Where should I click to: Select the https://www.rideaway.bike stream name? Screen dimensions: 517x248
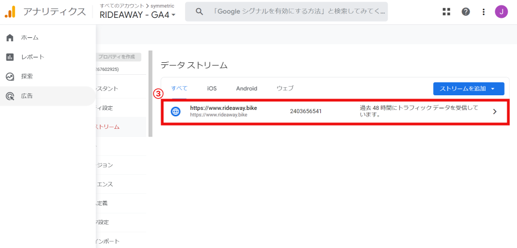pyautogui.click(x=223, y=108)
